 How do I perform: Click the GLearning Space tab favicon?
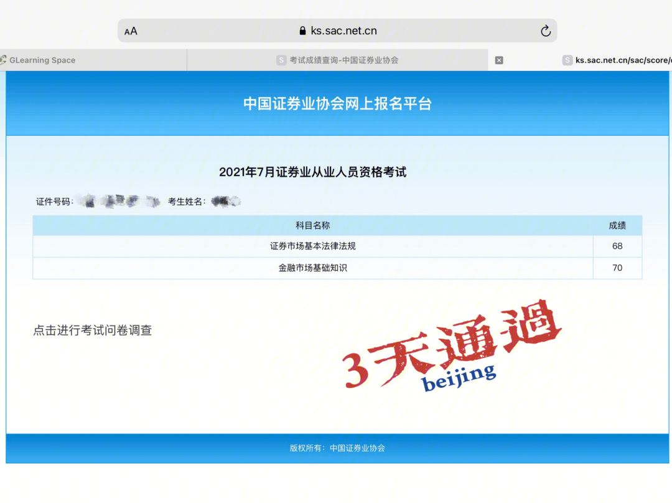pyautogui.click(x=3, y=60)
